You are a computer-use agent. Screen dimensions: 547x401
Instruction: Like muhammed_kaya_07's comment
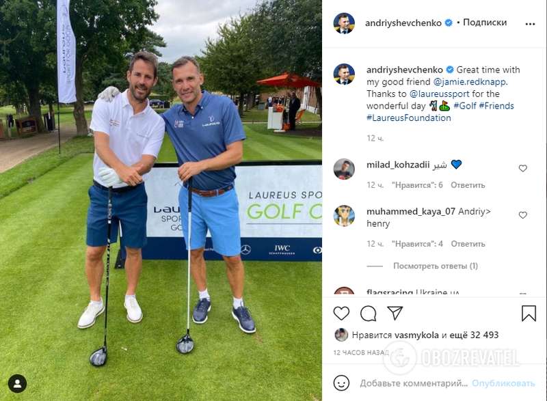tap(522, 215)
